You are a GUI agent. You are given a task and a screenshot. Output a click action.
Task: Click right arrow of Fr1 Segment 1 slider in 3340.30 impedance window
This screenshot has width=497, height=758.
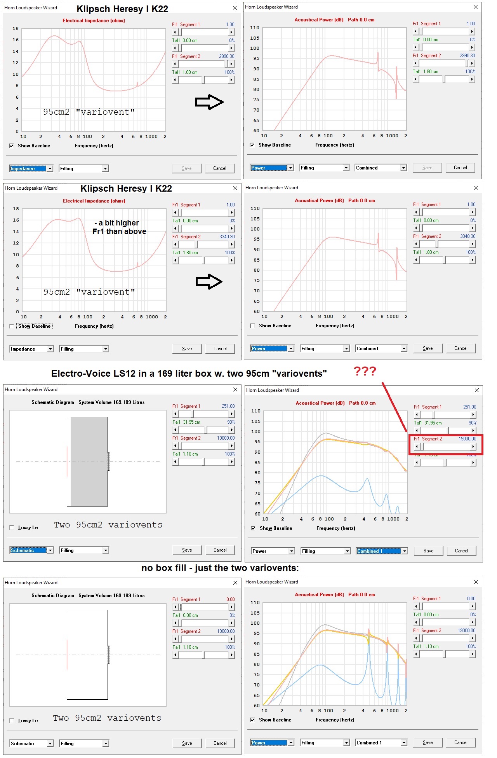coord(232,213)
